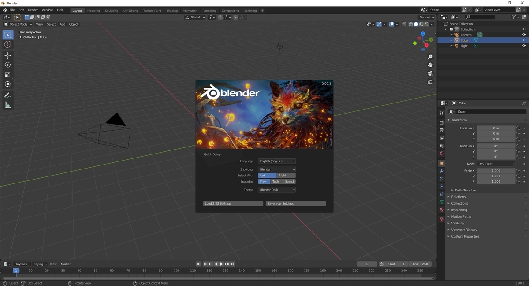Viewport: 529px width, 286px height.
Task: Toggle X-ray display in the viewport header
Action: pyautogui.click(x=404, y=24)
